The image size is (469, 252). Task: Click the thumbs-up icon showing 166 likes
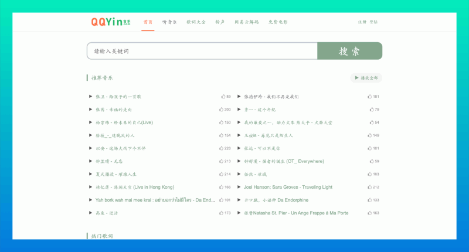[221, 187]
